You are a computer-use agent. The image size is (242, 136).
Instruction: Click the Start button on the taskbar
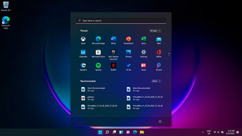tap(100, 132)
